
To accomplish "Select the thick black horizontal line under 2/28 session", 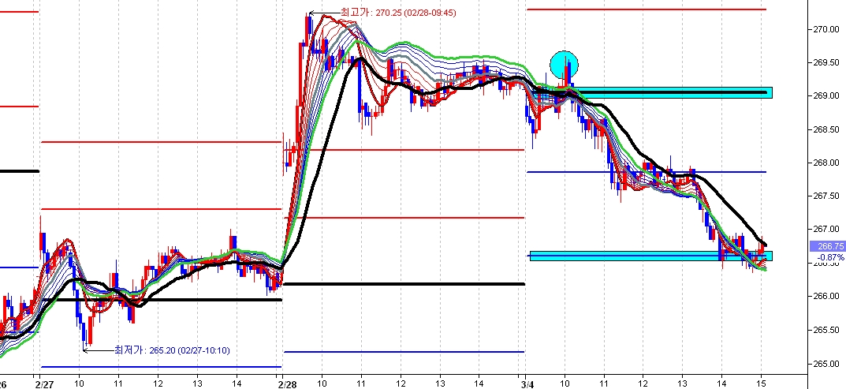I will 402,284.
